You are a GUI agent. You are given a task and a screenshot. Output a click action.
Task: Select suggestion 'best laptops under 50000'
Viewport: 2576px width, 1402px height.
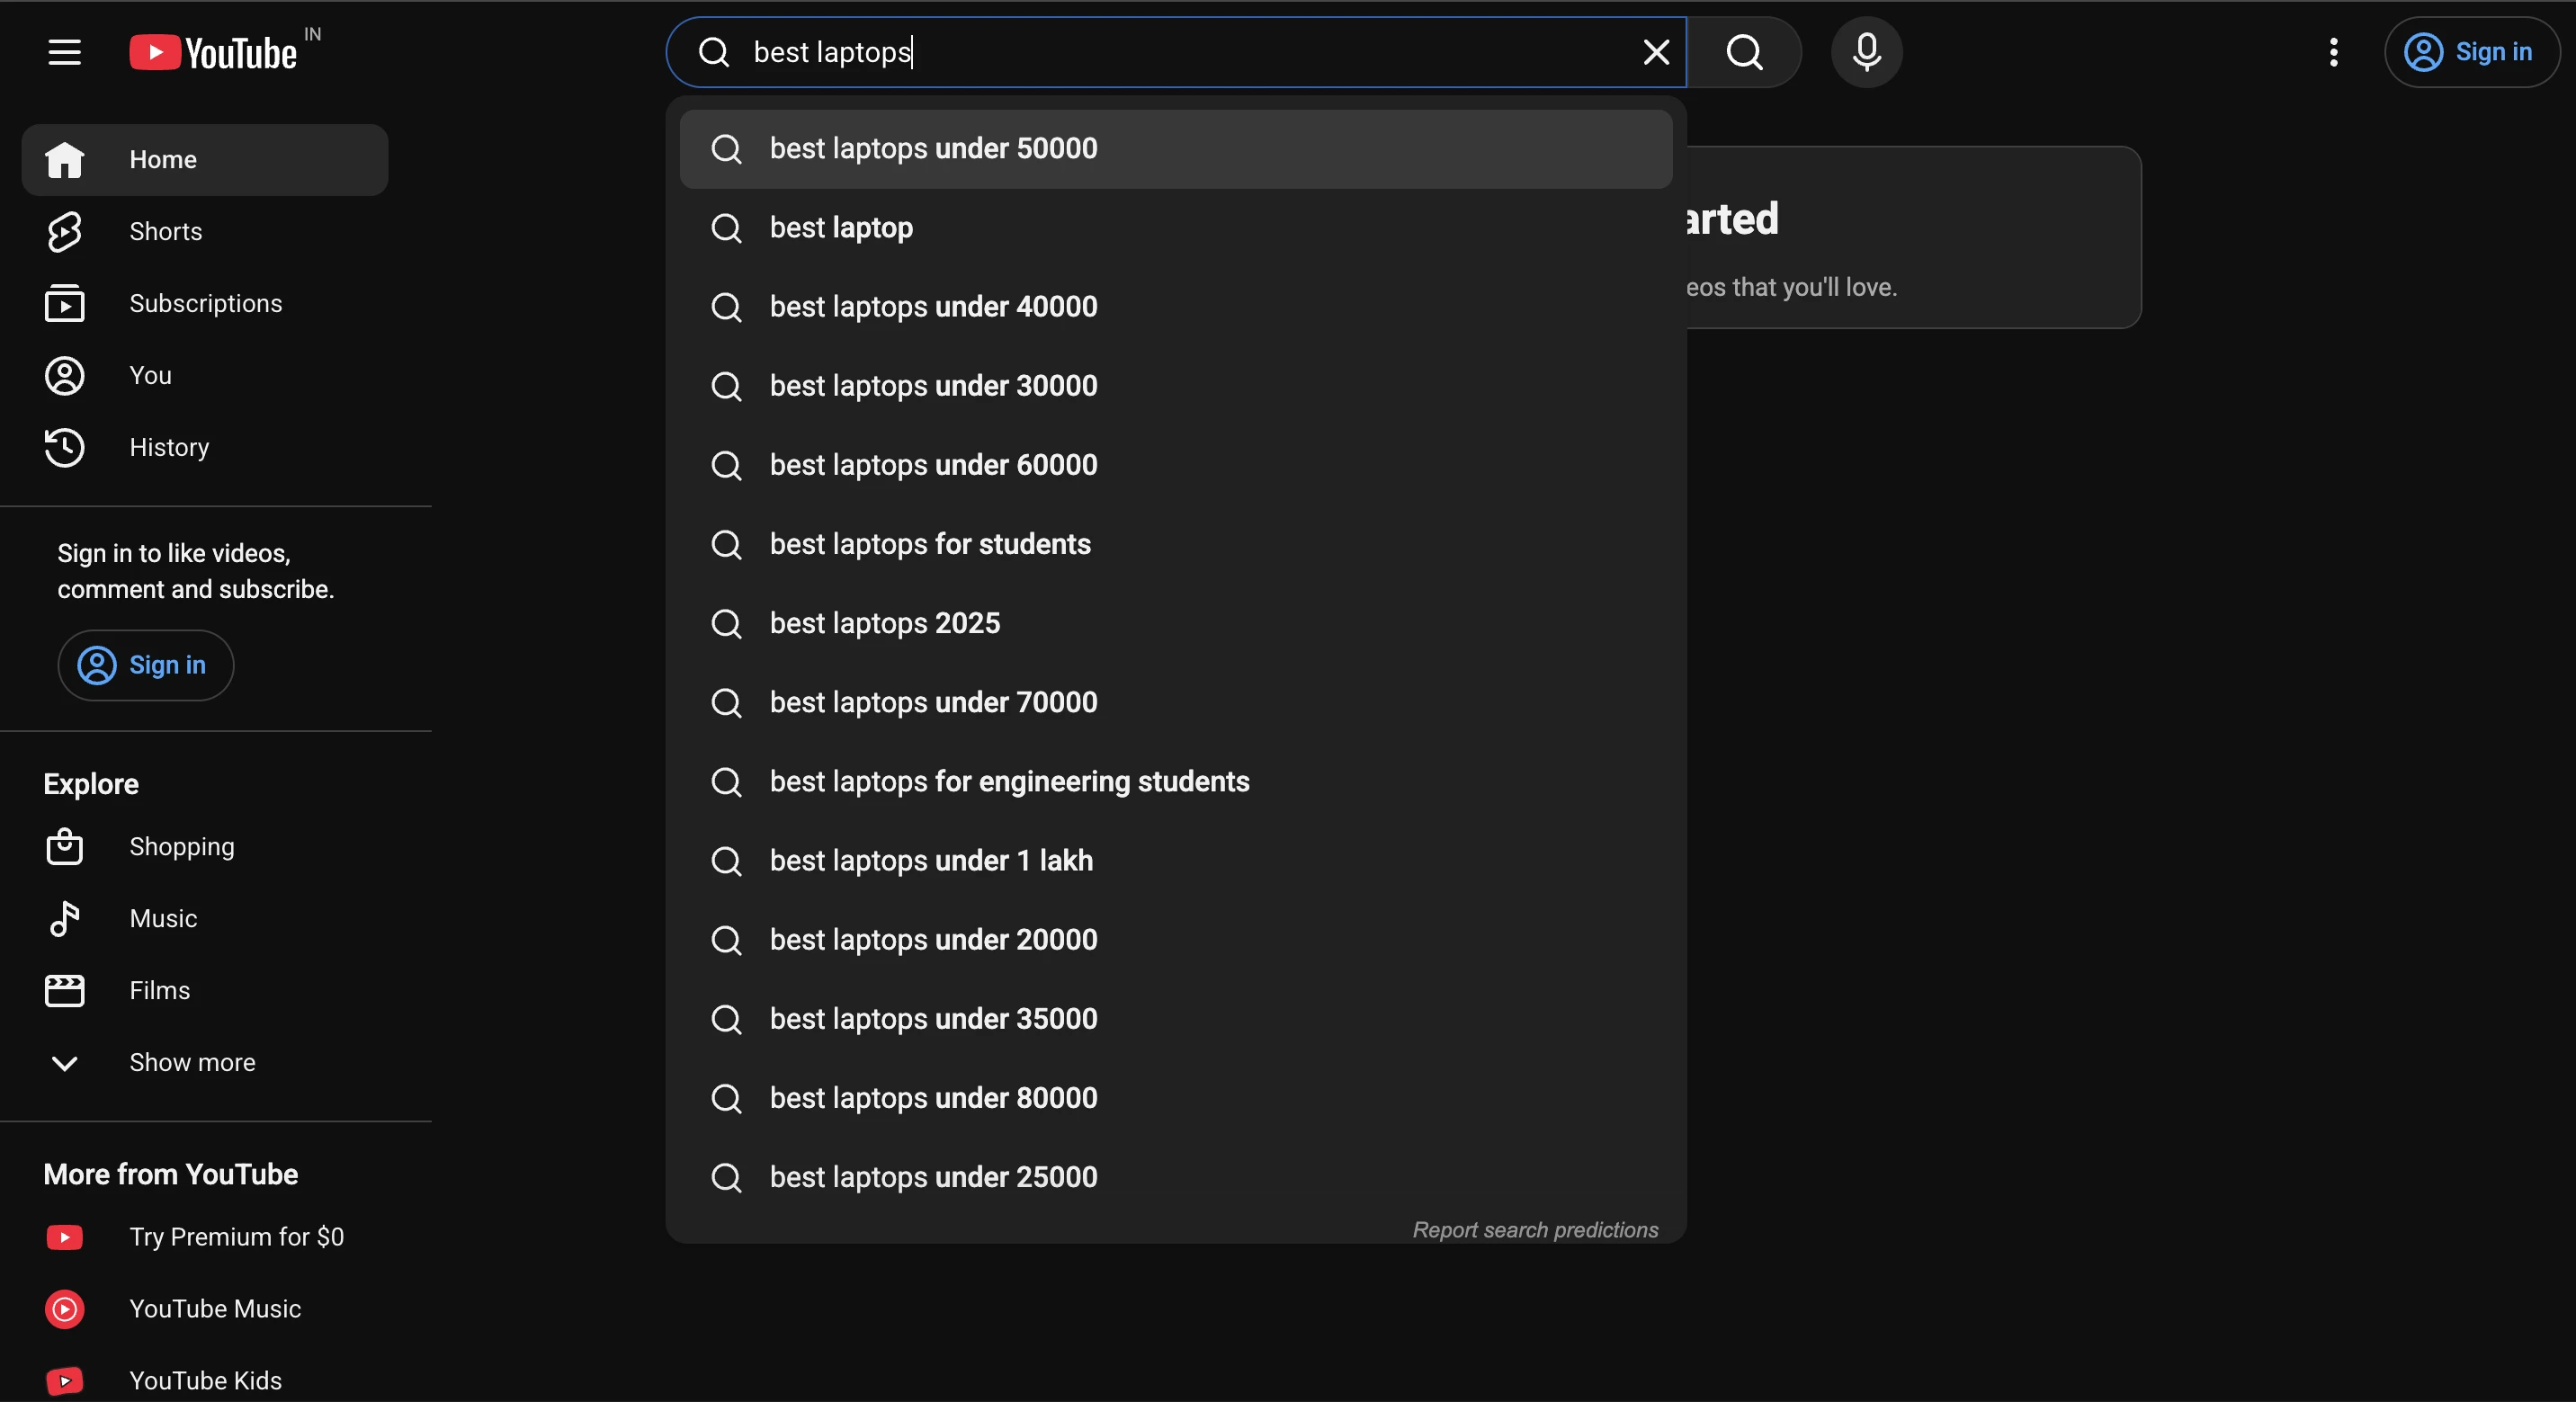point(1176,149)
